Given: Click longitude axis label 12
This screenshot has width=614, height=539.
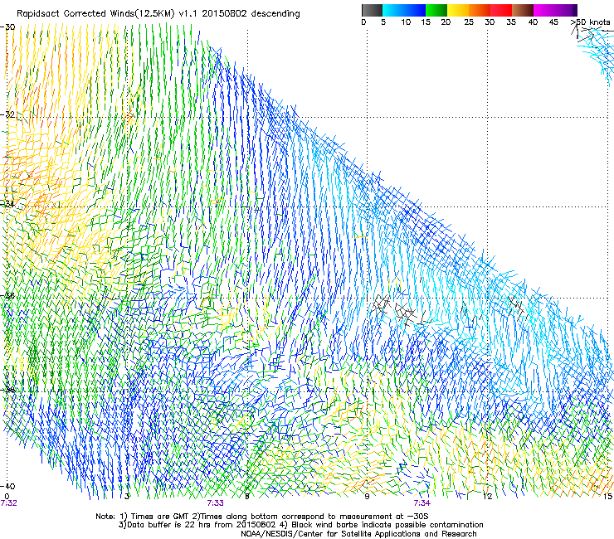Looking at the screenshot, I should 488,497.
